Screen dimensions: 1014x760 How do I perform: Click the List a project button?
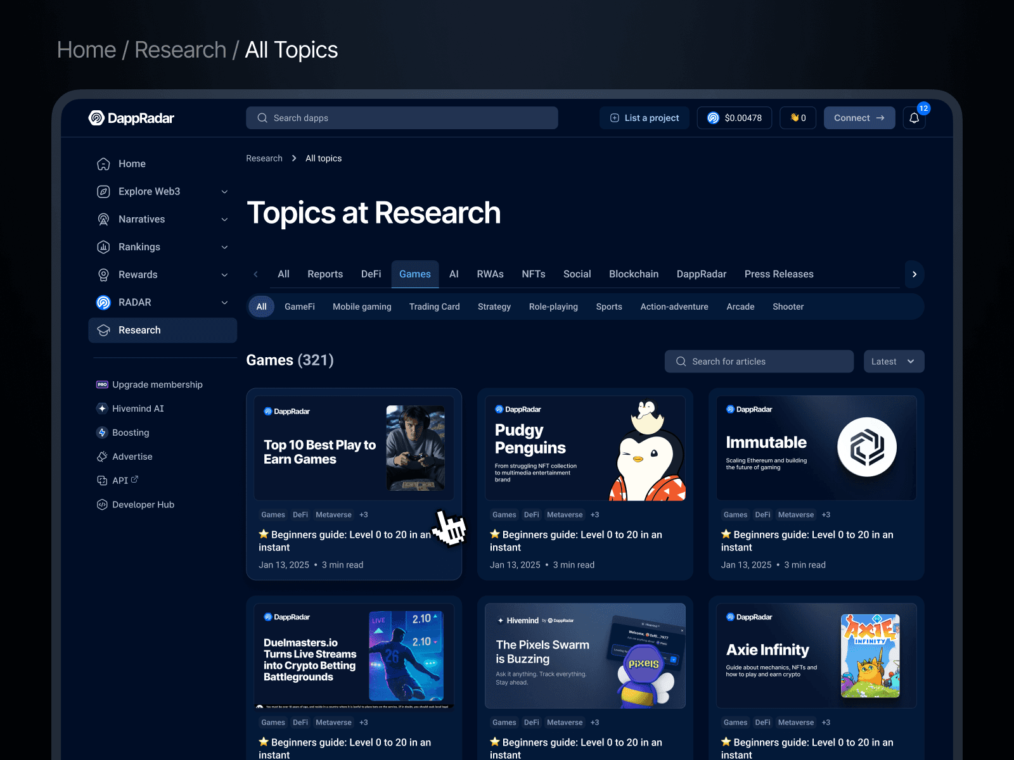click(645, 118)
